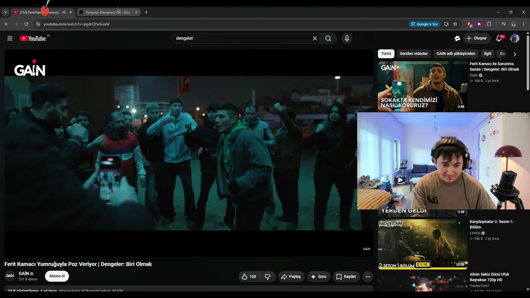Clear the 'dengeler' search text

[315, 38]
